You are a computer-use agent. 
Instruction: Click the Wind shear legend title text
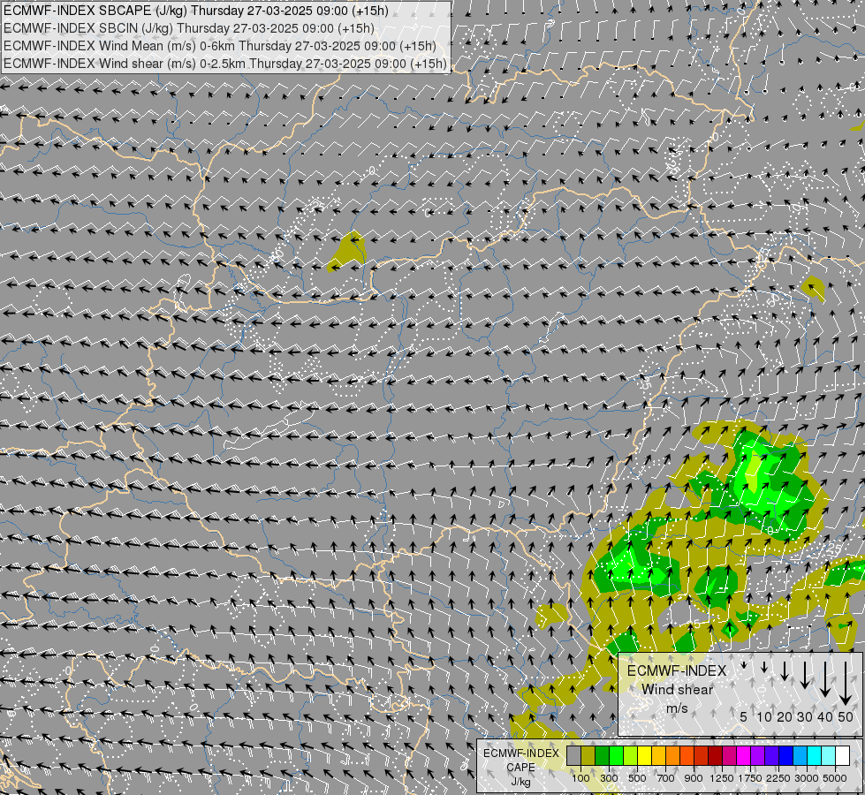click(677, 690)
